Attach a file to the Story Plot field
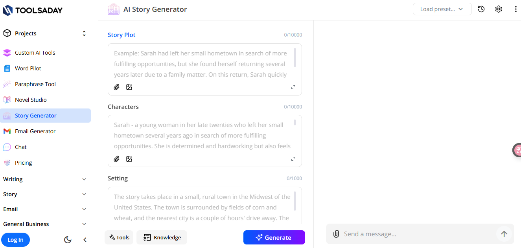 click(116, 87)
